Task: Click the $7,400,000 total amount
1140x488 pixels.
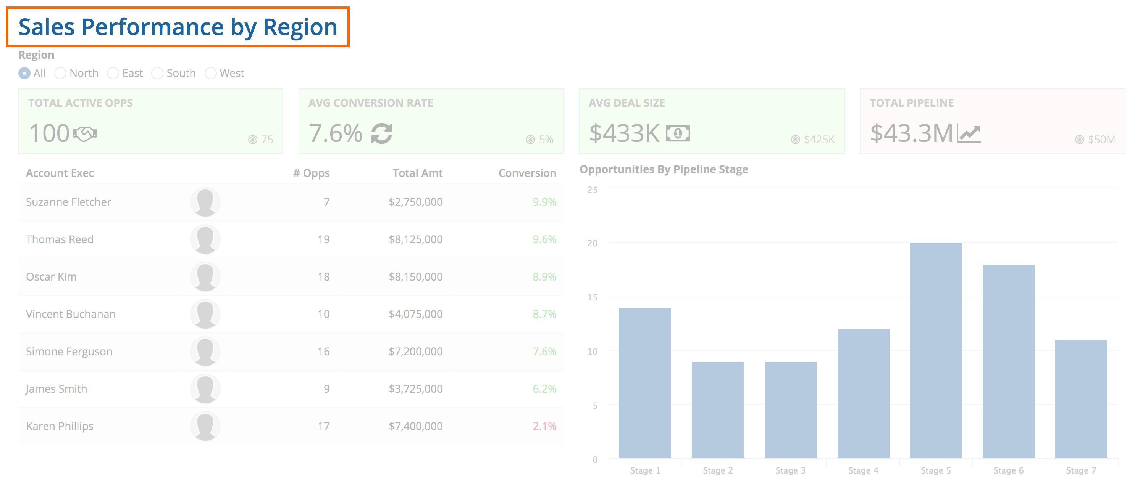Action: click(x=415, y=426)
